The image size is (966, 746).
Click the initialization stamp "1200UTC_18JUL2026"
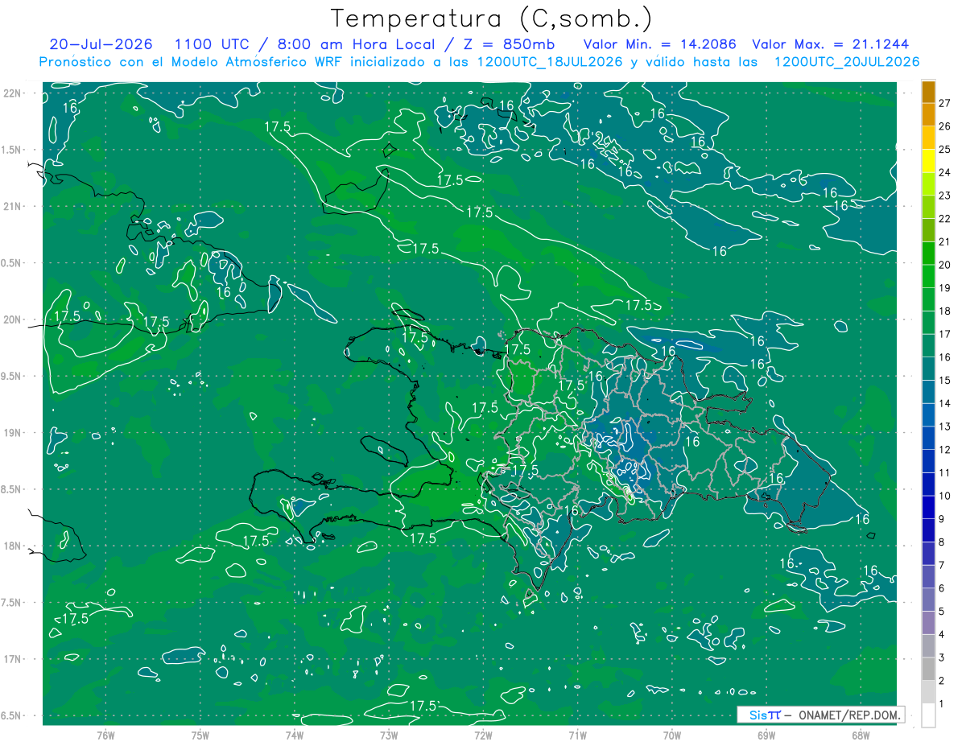click(x=550, y=62)
